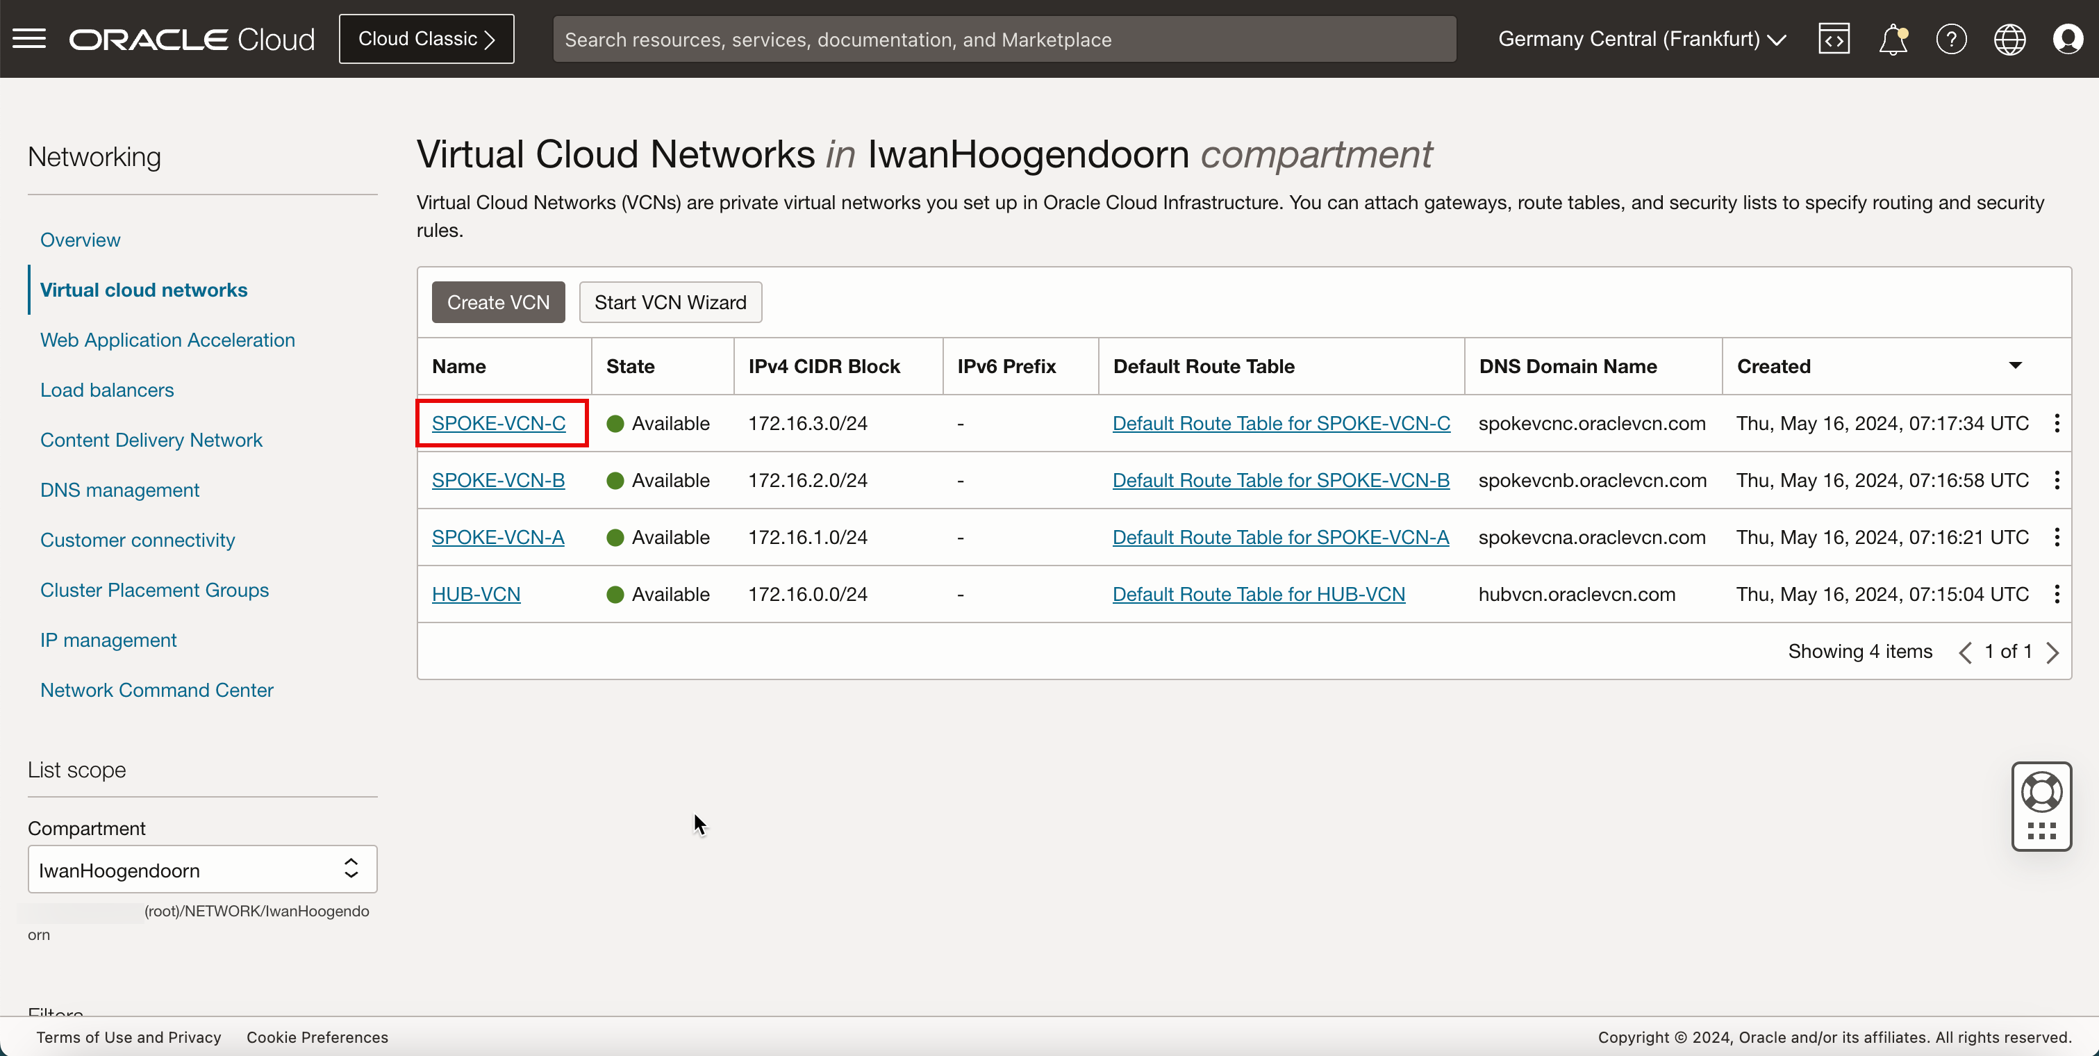Open the language/region globe icon

tap(2010, 38)
